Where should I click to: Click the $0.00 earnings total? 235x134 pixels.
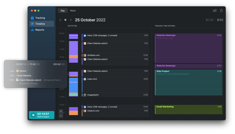(209, 20)
